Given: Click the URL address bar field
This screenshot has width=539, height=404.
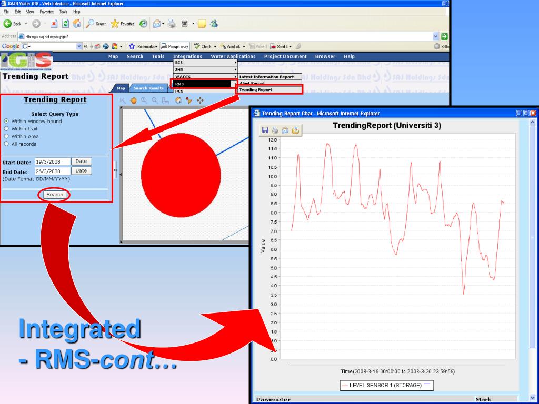Looking at the screenshot, I should tap(225, 36).
